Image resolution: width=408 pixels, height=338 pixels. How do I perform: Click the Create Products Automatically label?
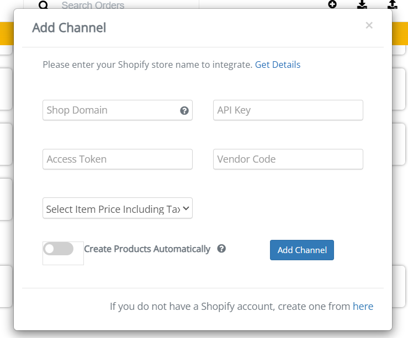tap(147, 249)
